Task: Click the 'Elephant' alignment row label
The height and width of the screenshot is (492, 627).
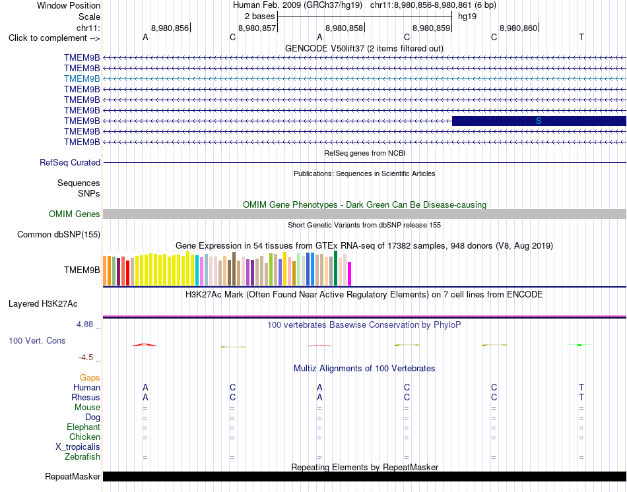Action: click(x=83, y=427)
